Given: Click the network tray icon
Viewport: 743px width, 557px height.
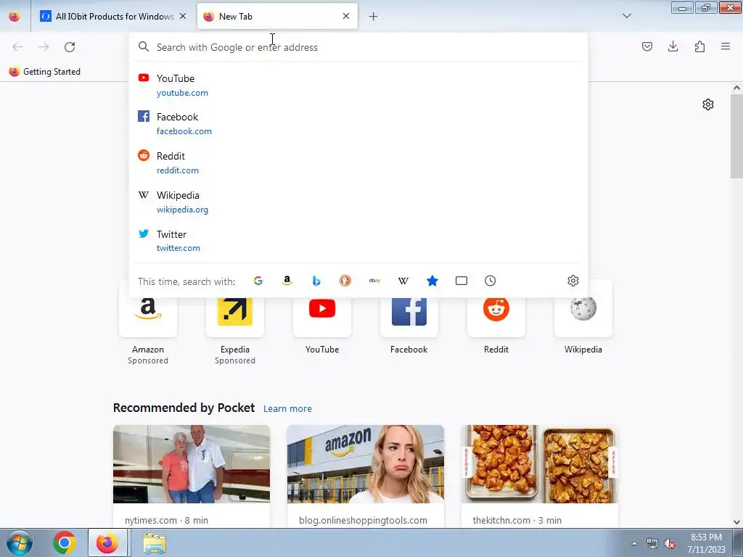Looking at the screenshot, I should click(652, 544).
